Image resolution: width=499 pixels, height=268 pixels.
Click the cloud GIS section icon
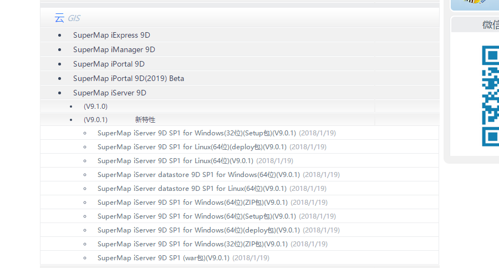click(59, 18)
